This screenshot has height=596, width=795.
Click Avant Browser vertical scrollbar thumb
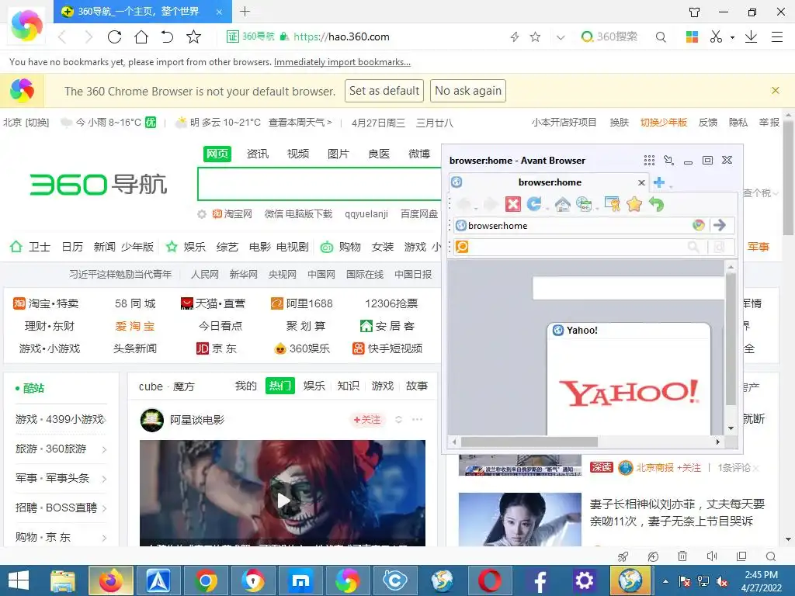(731, 340)
